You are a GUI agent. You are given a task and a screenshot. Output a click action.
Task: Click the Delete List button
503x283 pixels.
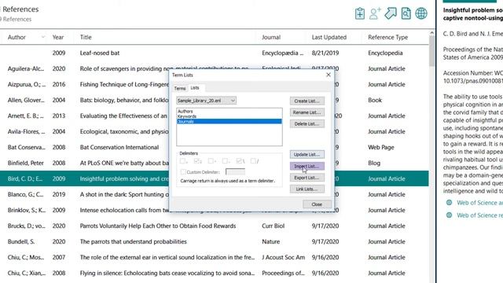pyautogui.click(x=307, y=124)
